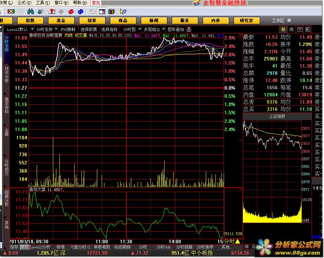Click the padlock icon next to 图形叠加
The height and width of the screenshot is (258, 324).
pyautogui.click(x=189, y=29)
